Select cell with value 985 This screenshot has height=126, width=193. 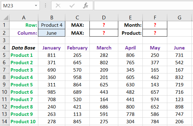click(x=52, y=92)
